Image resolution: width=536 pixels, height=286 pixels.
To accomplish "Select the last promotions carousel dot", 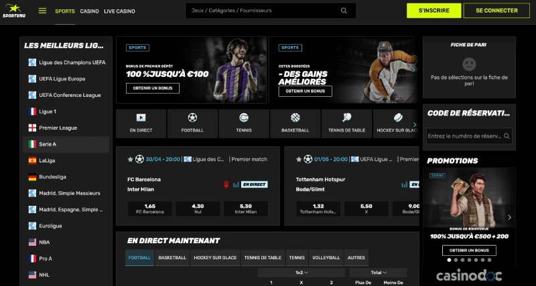I will (x=489, y=260).
